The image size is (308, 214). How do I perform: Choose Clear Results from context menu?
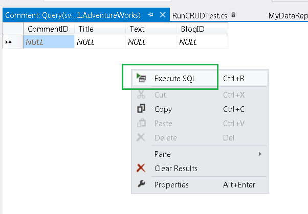pyautogui.click(x=175, y=168)
